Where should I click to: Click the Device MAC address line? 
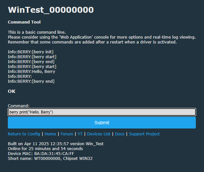pos(41,153)
